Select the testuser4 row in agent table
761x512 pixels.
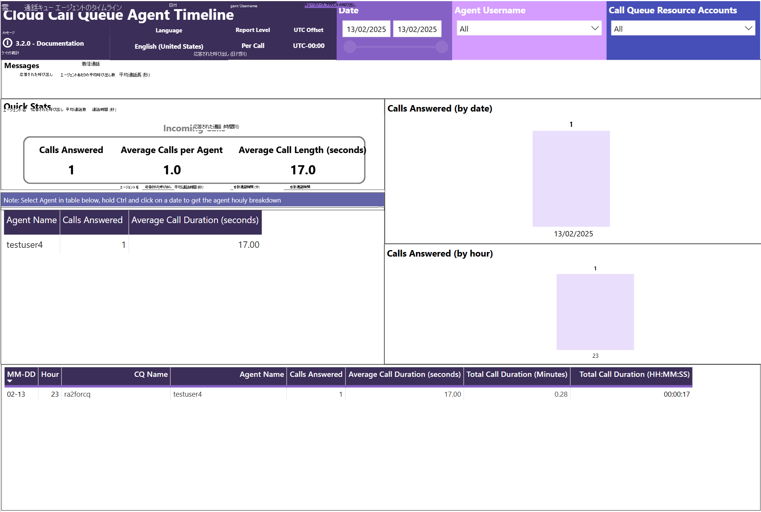[x=25, y=245]
